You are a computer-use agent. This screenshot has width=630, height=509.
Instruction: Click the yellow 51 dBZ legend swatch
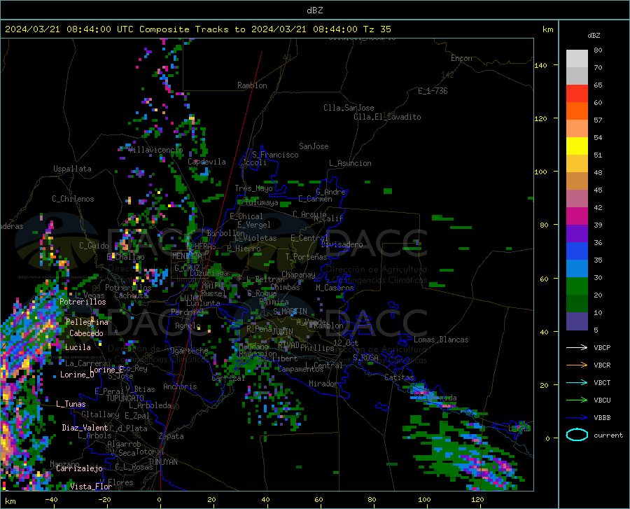click(x=577, y=146)
